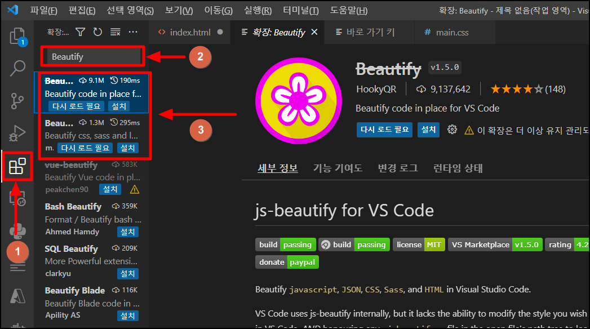The height and width of the screenshot is (329, 590).
Task: Open extensions view more actions menu
Action: click(x=133, y=32)
